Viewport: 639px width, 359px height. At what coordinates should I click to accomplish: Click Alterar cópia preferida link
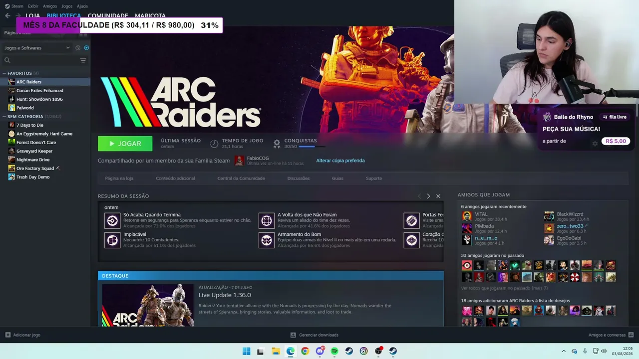click(x=340, y=161)
